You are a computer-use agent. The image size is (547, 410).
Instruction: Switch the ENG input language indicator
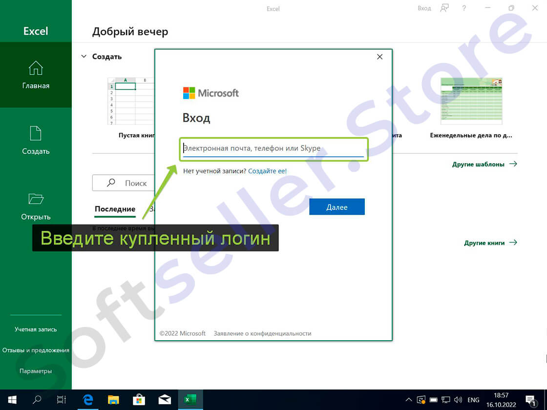click(x=473, y=399)
